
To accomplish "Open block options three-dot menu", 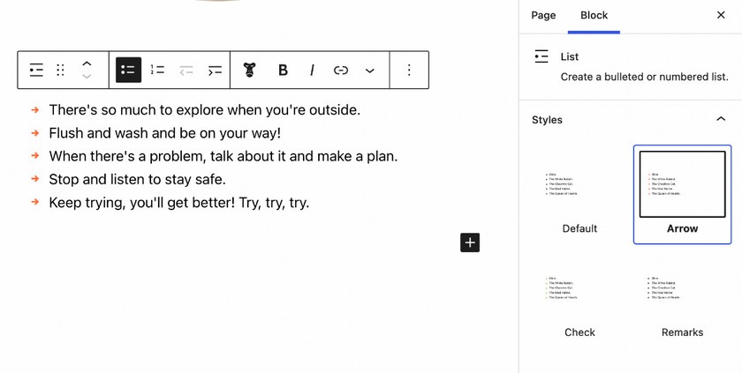I will pyautogui.click(x=409, y=70).
